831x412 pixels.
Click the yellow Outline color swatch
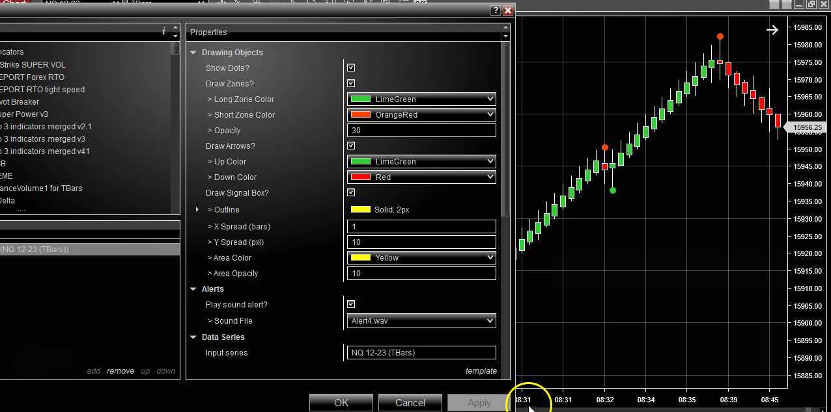click(361, 210)
